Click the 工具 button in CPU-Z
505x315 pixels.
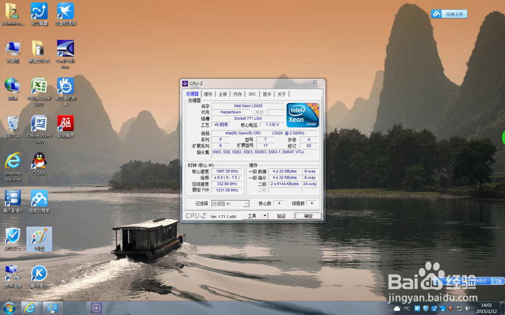(252, 216)
